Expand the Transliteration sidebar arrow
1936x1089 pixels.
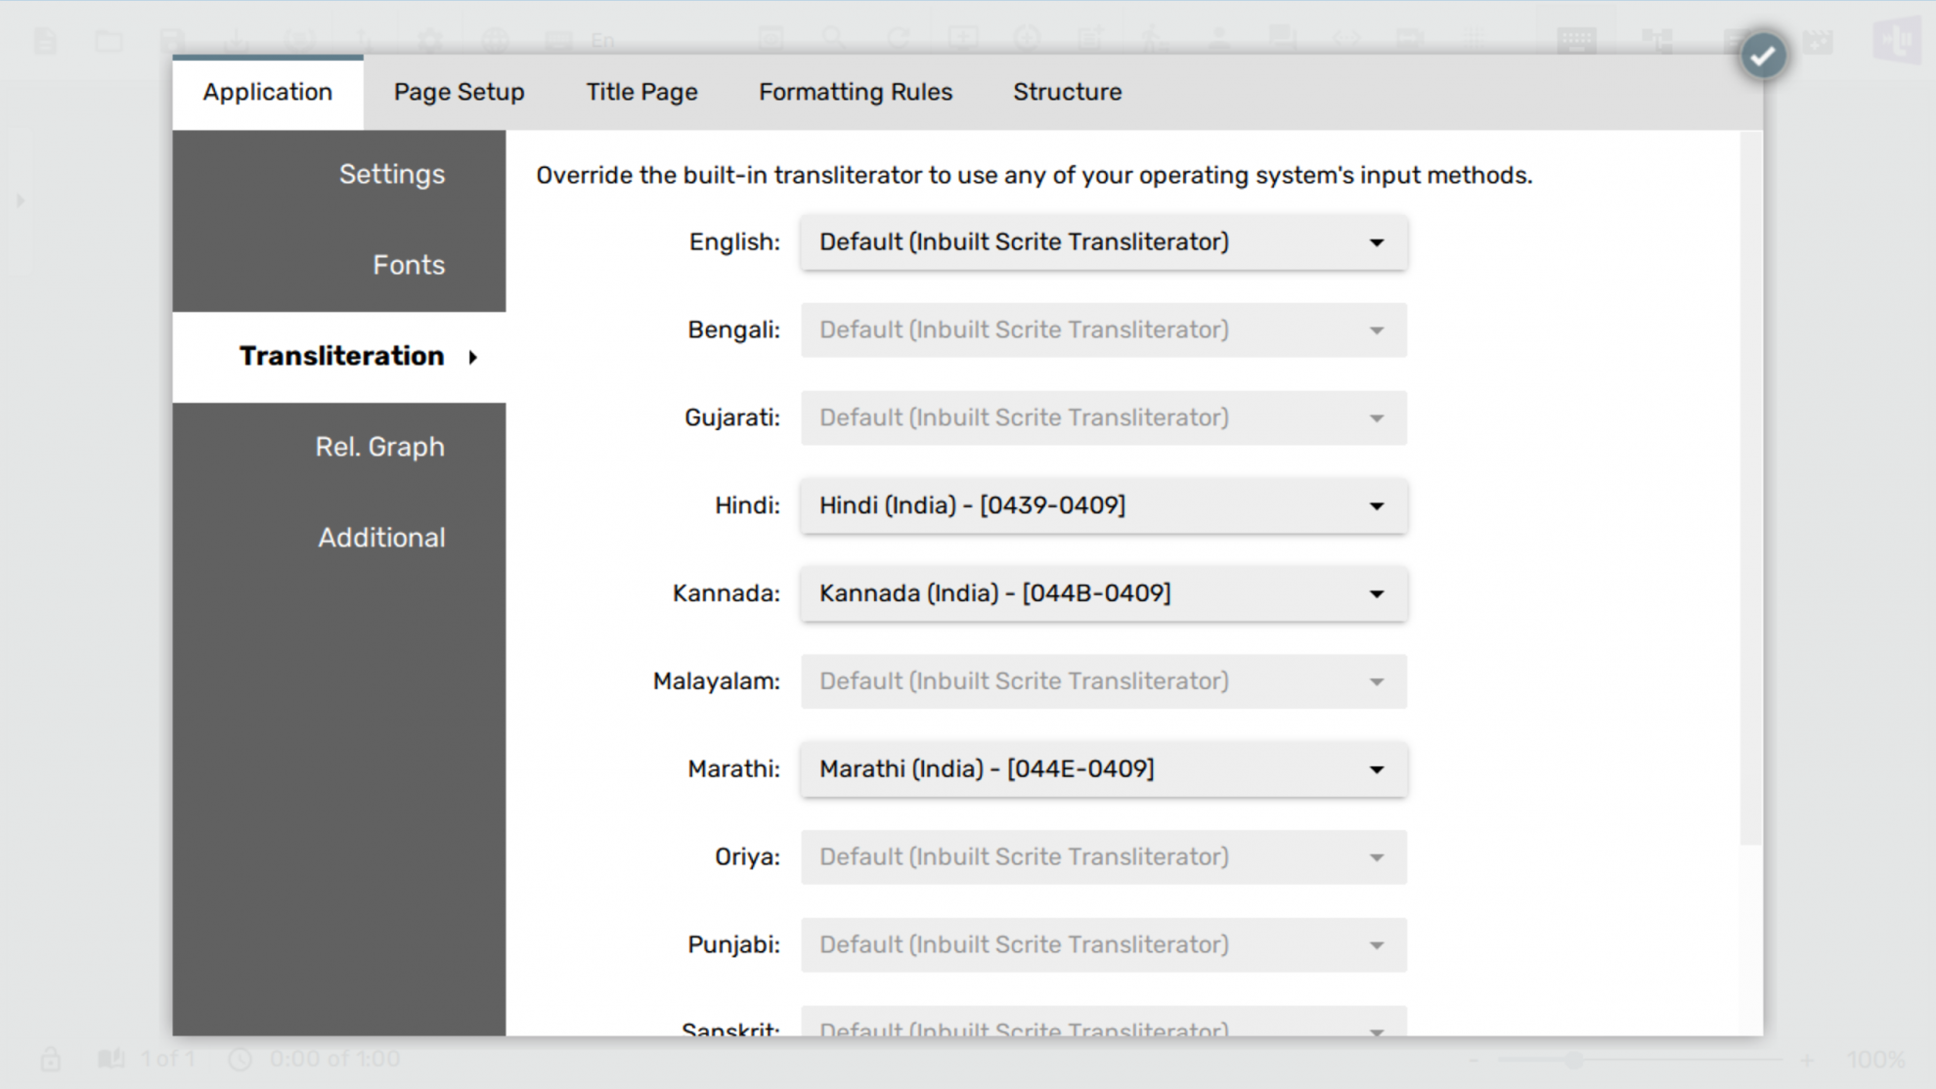pos(473,357)
